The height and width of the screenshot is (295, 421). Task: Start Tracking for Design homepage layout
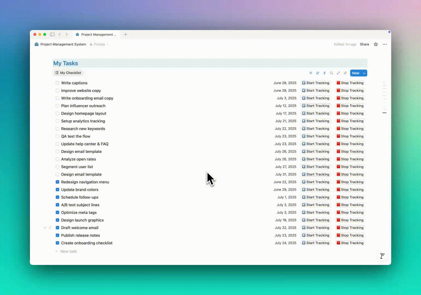point(315,113)
